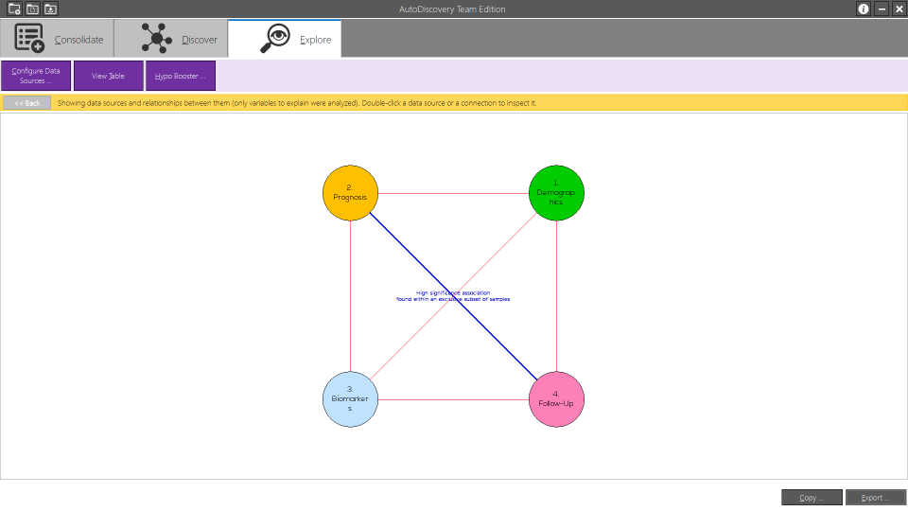The width and height of the screenshot is (908, 511).
Task: Click the AutoDiscovery Team Edition title
Action: click(452, 9)
